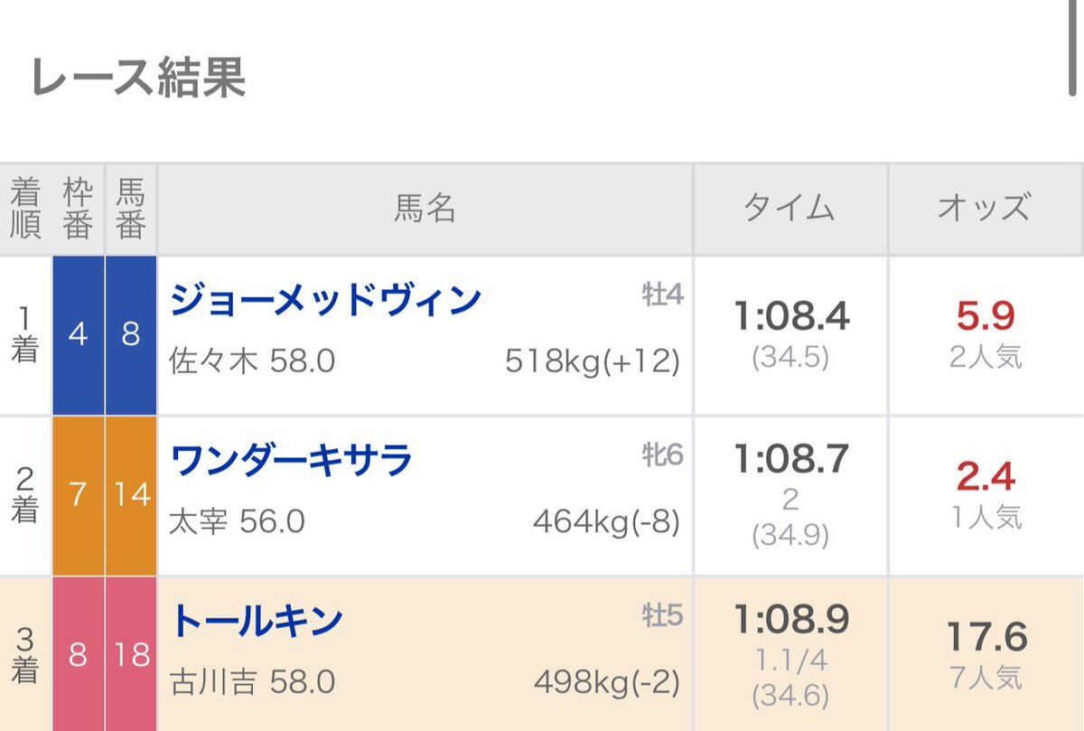
Task: Select the pink frame number 8 cell
Action: 78,654
